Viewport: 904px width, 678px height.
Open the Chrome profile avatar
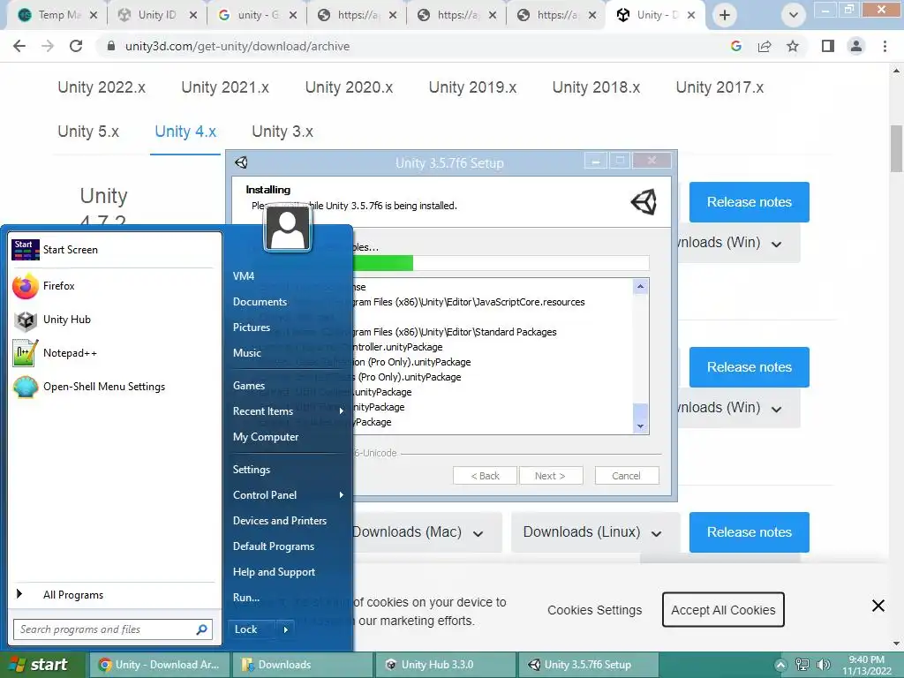click(x=856, y=46)
